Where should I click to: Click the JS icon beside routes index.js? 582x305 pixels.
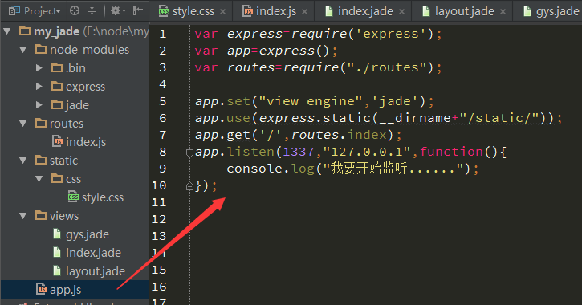point(57,141)
